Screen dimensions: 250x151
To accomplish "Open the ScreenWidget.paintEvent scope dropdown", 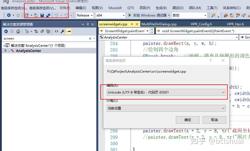I will [x=147, y=31].
